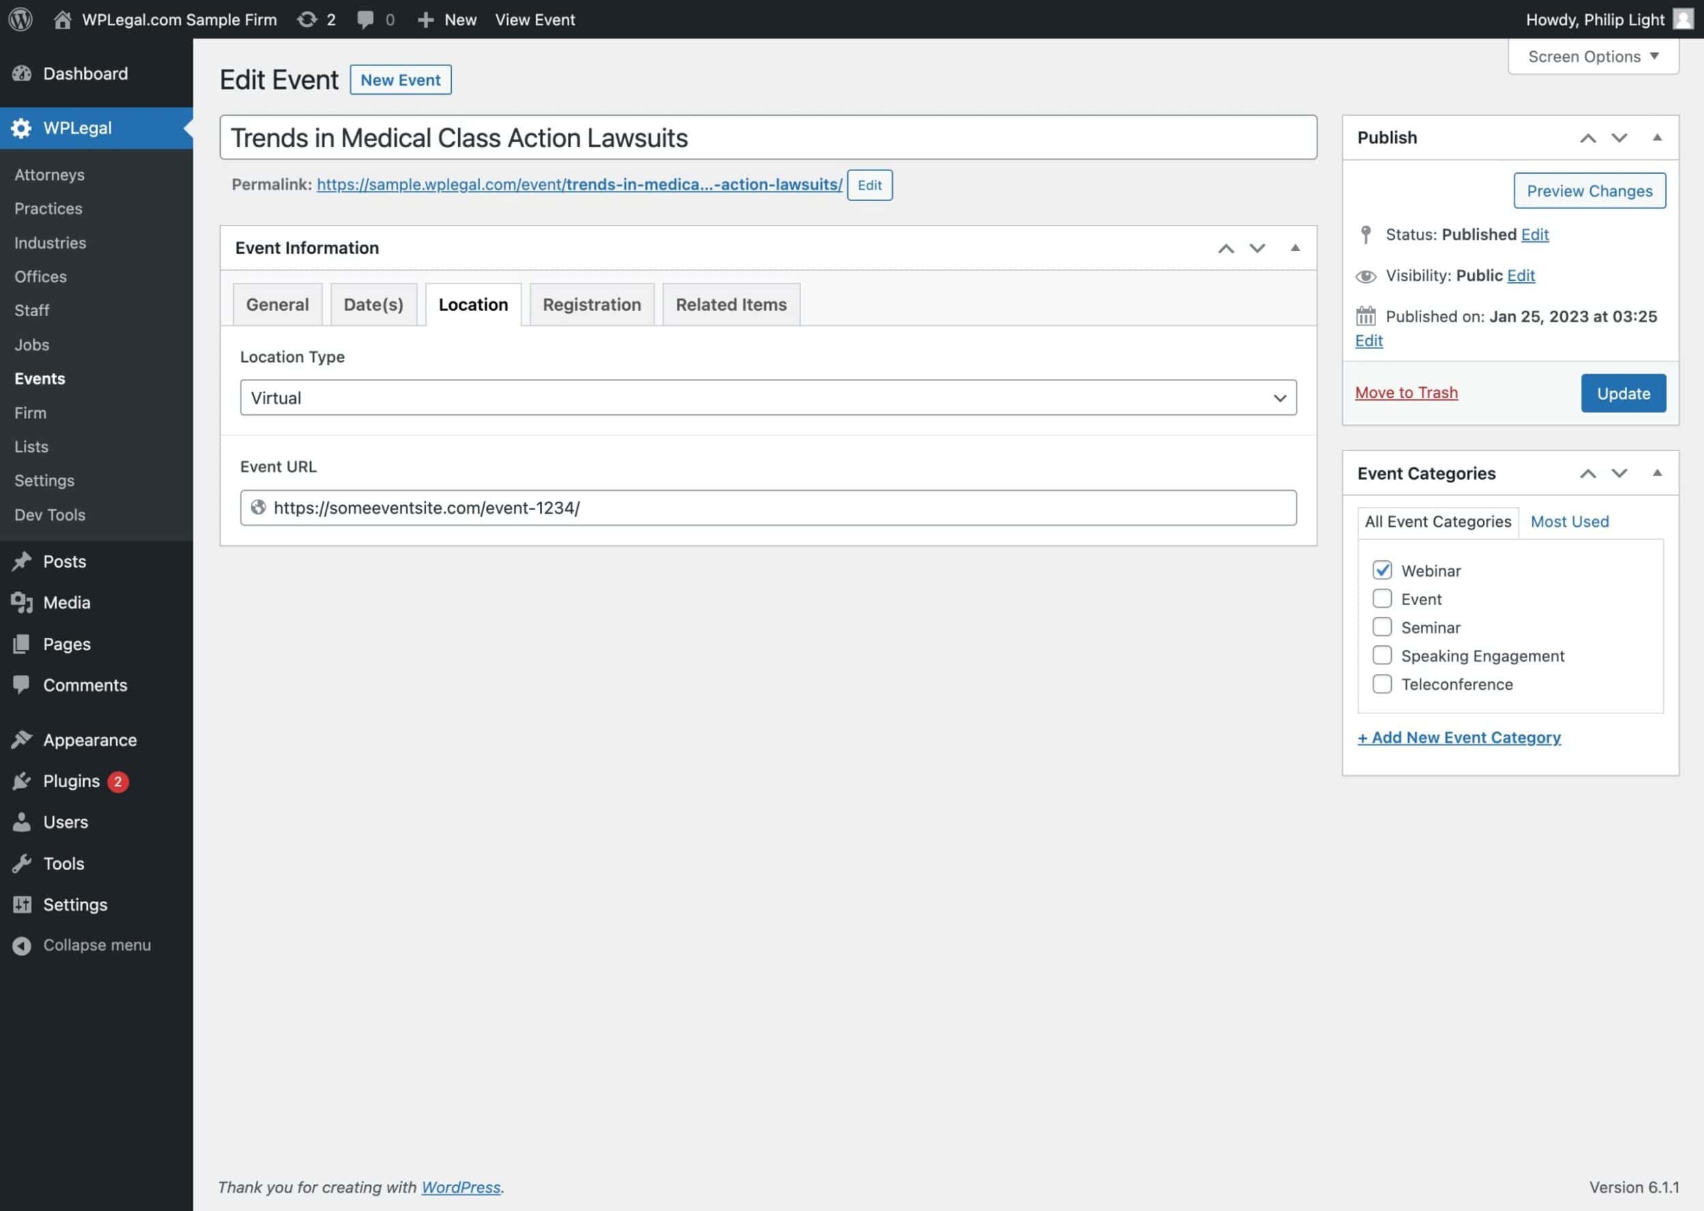Check the Speaking Engagement checkbox
The height and width of the screenshot is (1211, 1704).
click(1382, 655)
